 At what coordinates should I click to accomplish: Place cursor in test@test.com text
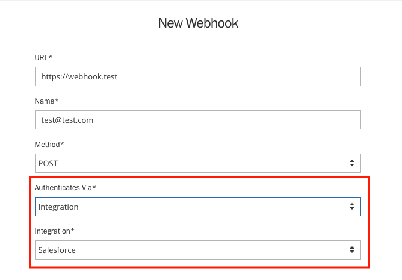tap(67, 120)
